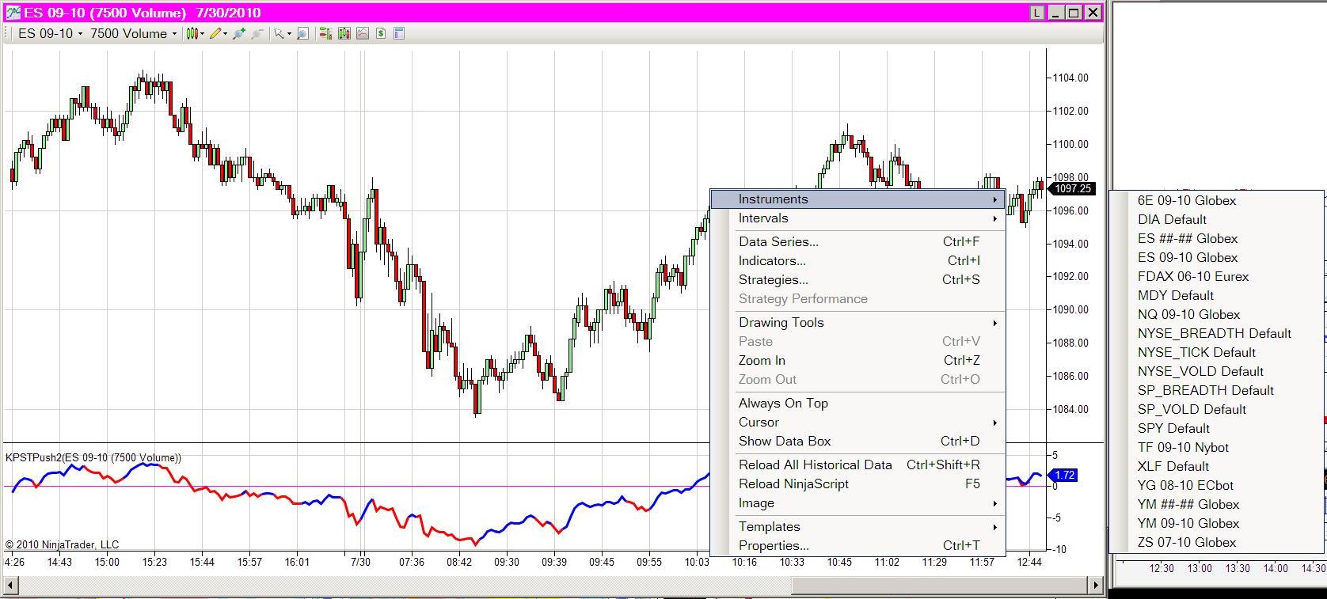Click the NinjaTrader chart window icon

(x=13, y=13)
